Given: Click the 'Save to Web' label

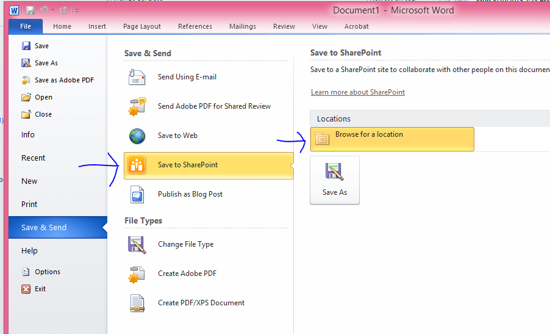Looking at the screenshot, I should point(177,136).
